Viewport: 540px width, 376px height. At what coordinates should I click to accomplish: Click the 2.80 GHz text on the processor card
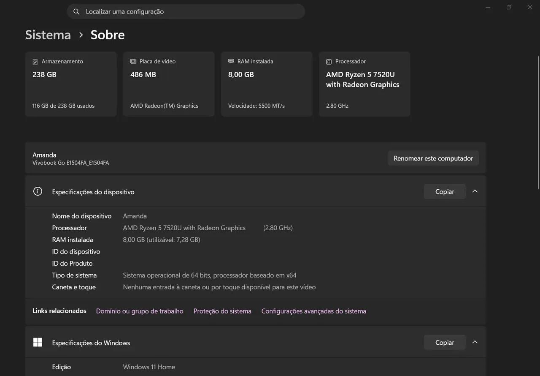[x=337, y=106]
